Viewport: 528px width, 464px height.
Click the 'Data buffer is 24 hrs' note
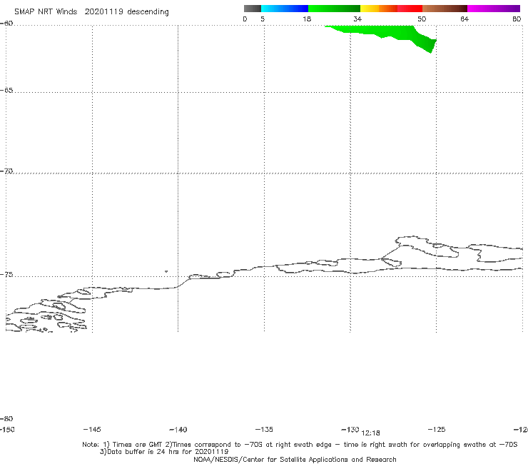(164, 452)
